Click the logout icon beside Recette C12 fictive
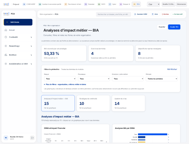The image size is (189, 144). point(32,138)
